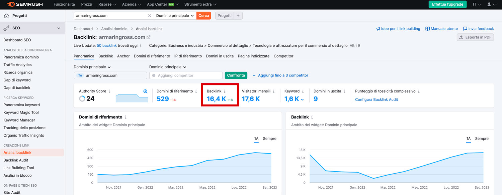Click the Confronta button

(x=236, y=75)
